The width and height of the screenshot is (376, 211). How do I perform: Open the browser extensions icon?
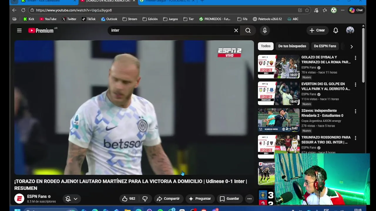click(x=316, y=10)
